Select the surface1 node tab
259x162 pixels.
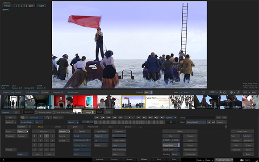[58, 127]
